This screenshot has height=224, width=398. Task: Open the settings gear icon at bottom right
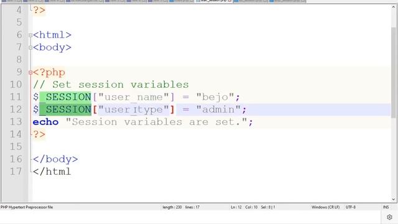click(x=389, y=217)
